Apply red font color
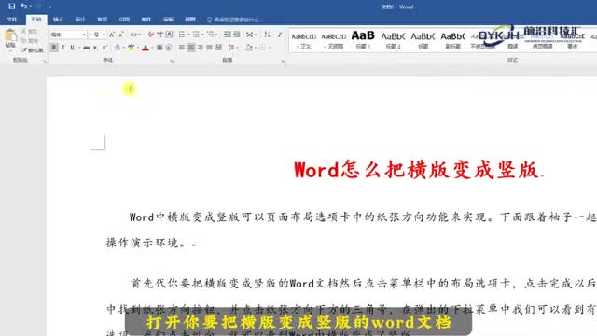597x336 pixels. coord(146,48)
